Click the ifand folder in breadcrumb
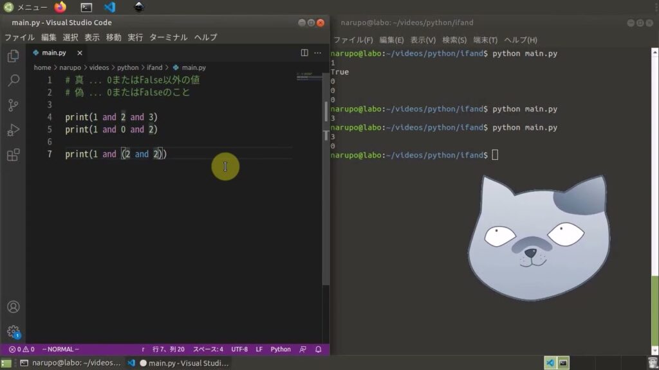This screenshot has width=659, height=370. (x=154, y=67)
